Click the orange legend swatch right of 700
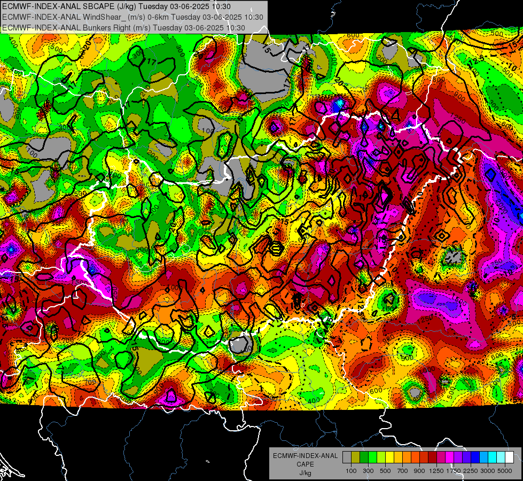Viewport: 523px width, 481px height. pos(407,457)
